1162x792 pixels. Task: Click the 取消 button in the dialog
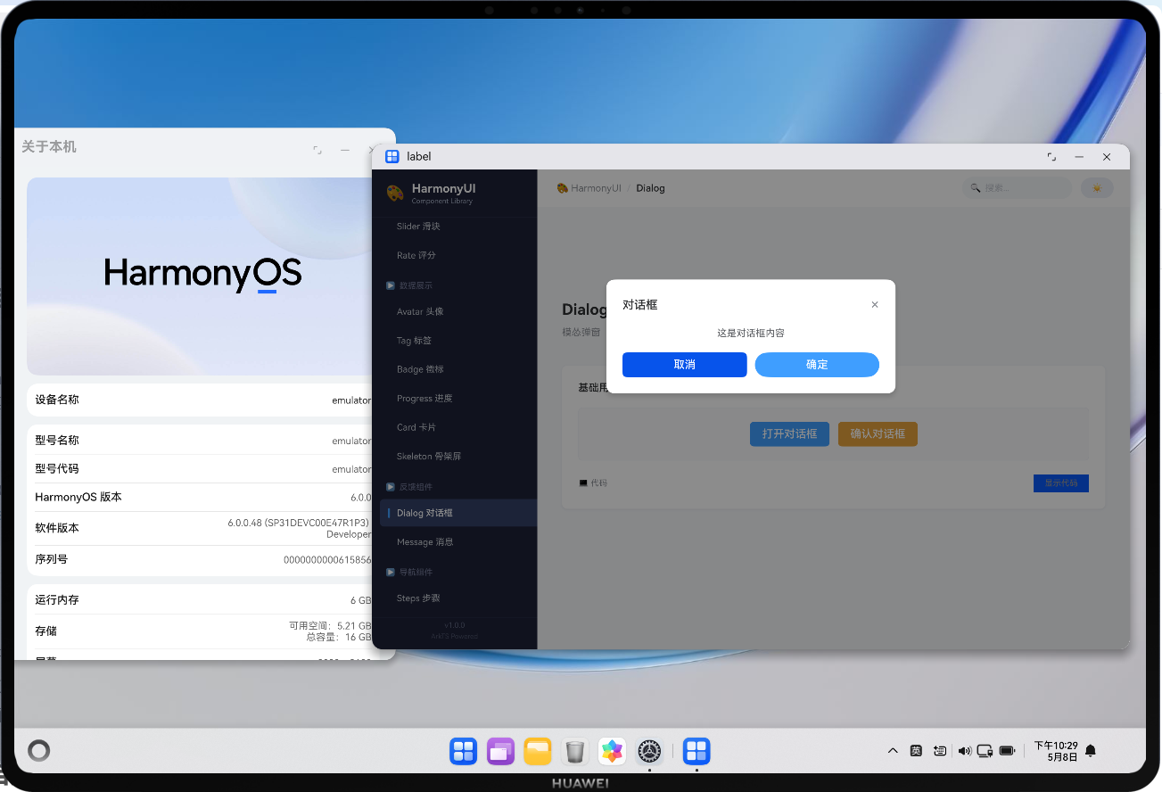click(x=685, y=365)
